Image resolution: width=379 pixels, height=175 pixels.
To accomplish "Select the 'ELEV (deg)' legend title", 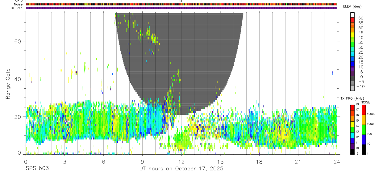I will [x=352, y=6].
